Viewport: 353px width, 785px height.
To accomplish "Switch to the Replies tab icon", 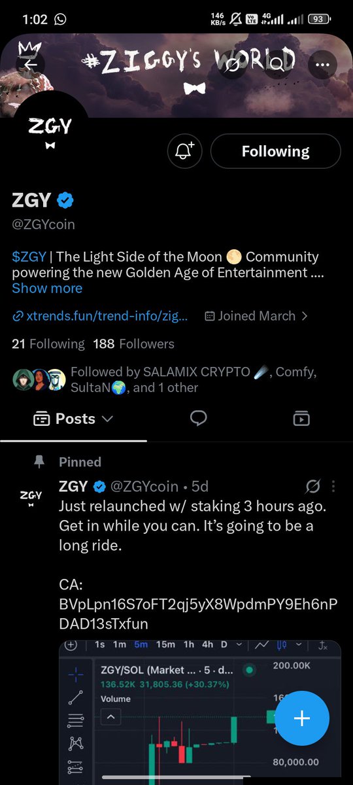I will 199,419.
